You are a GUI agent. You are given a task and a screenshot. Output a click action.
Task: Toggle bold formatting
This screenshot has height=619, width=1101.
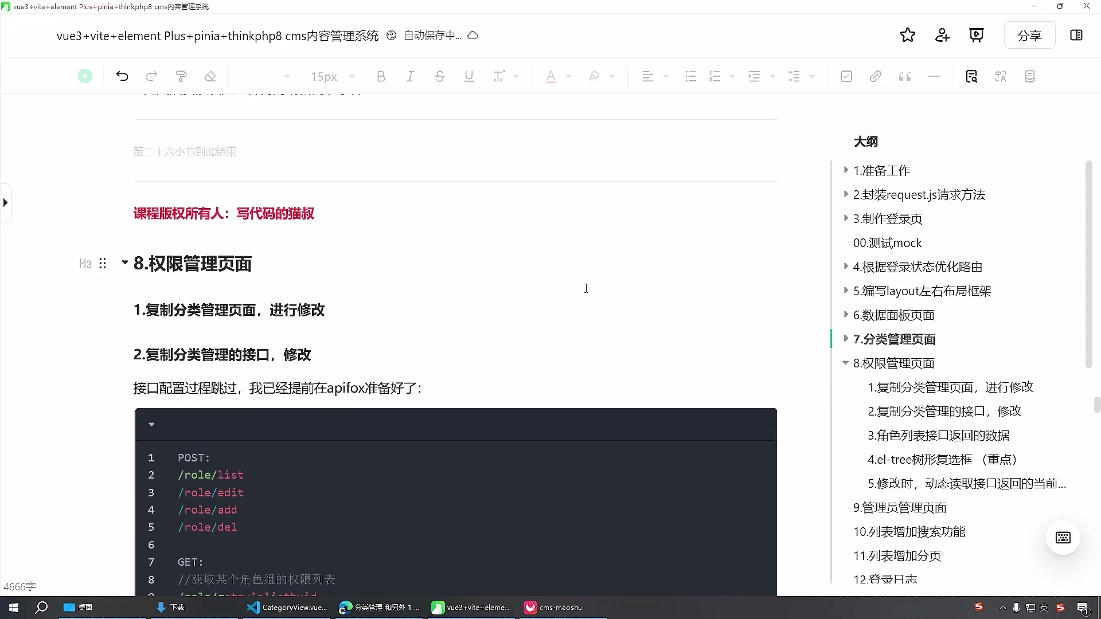click(x=381, y=76)
